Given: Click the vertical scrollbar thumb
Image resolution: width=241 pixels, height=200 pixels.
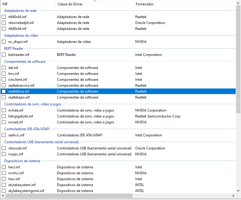Looking at the screenshot, I should pos(238,59).
